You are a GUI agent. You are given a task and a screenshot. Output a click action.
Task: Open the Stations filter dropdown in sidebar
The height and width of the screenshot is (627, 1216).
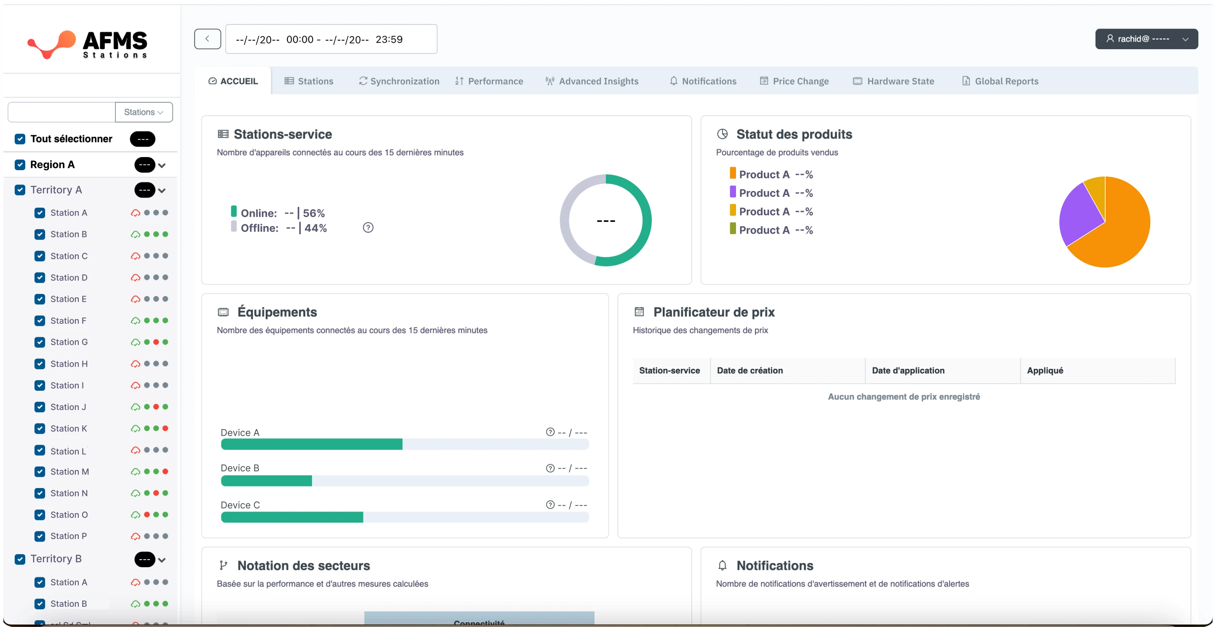(x=144, y=112)
